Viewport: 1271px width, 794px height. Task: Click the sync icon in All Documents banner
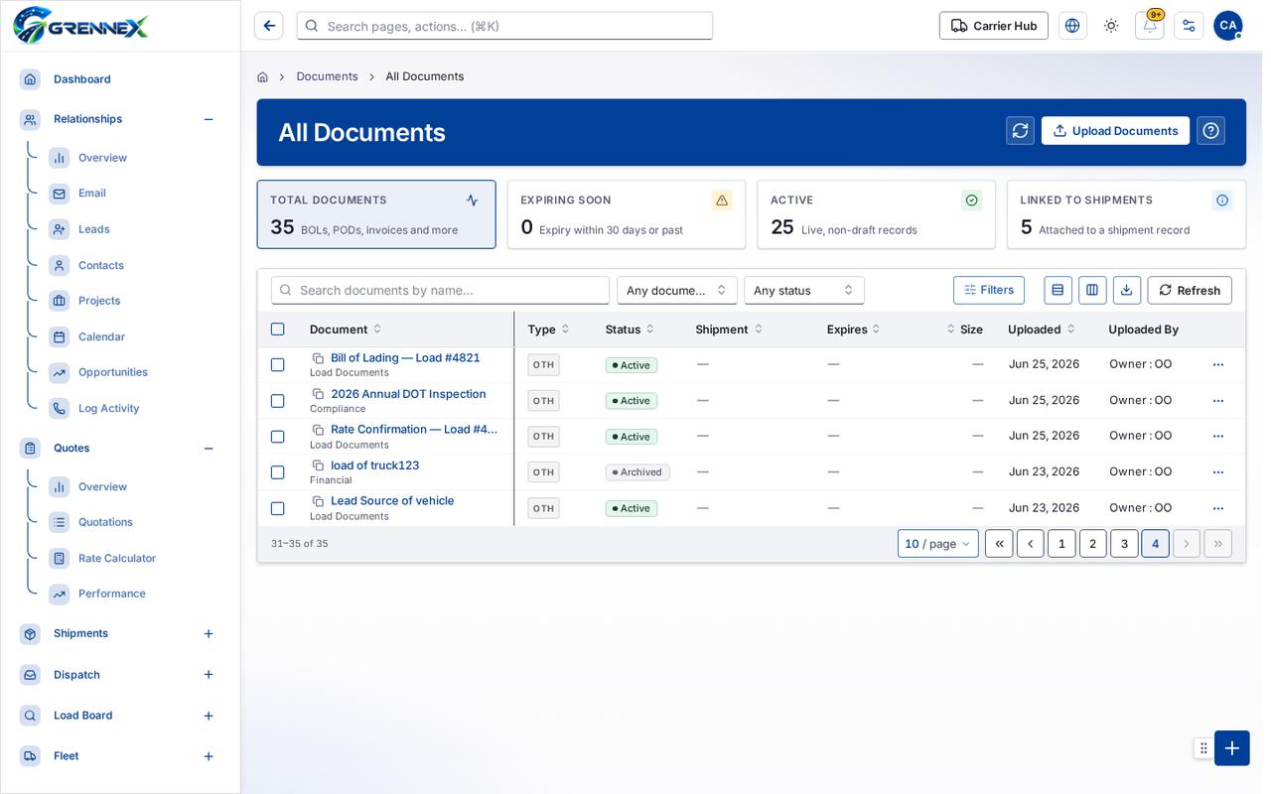pyautogui.click(x=1020, y=131)
